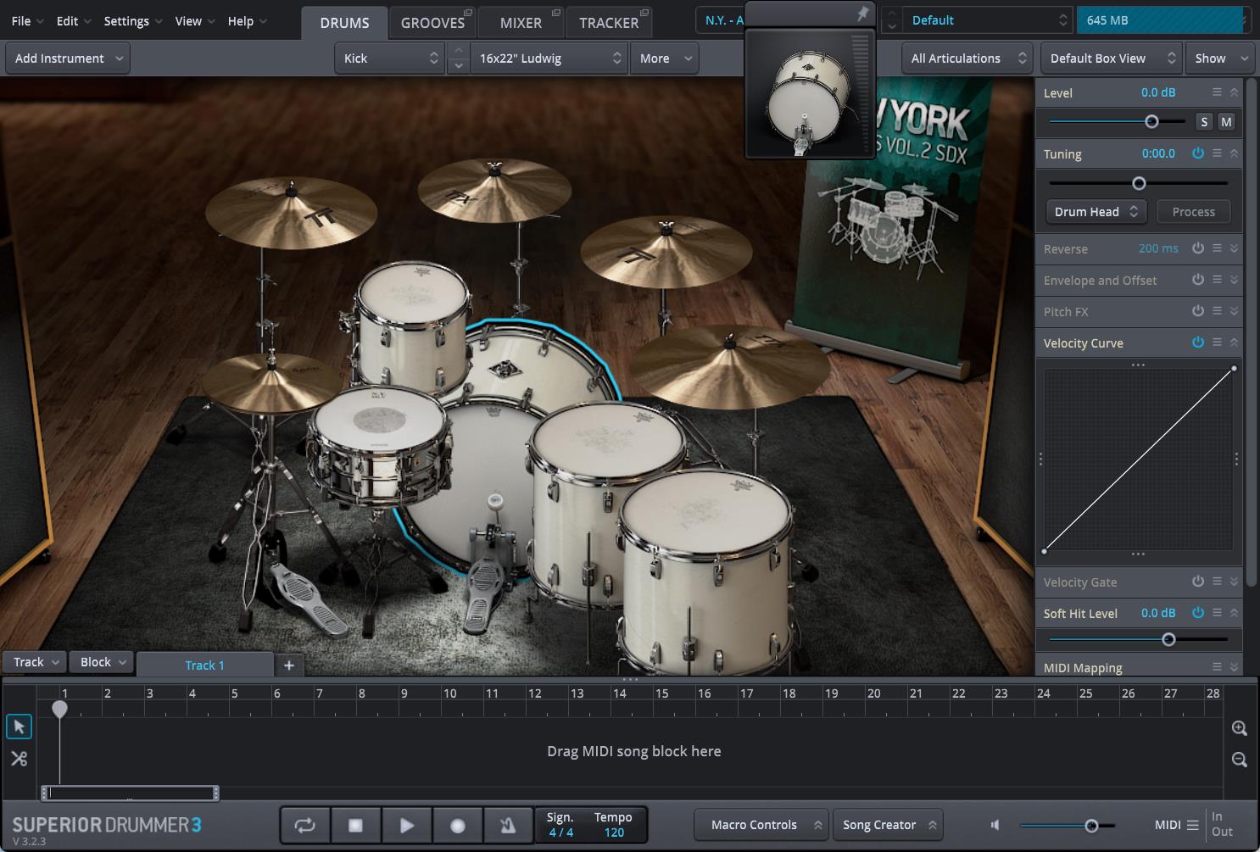Open the File menu

pyautogui.click(x=27, y=21)
